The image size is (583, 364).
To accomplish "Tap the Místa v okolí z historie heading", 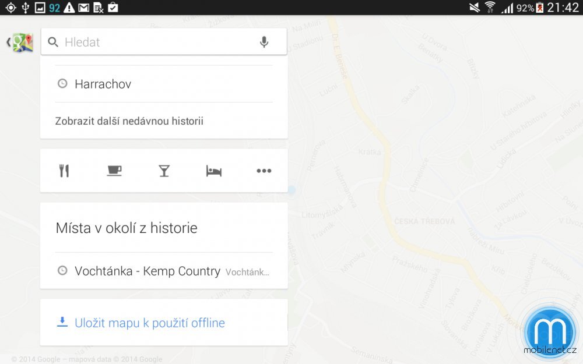I will tap(127, 228).
